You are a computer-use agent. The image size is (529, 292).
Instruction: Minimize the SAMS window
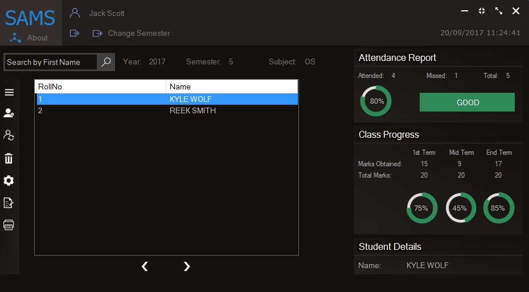pos(465,11)
